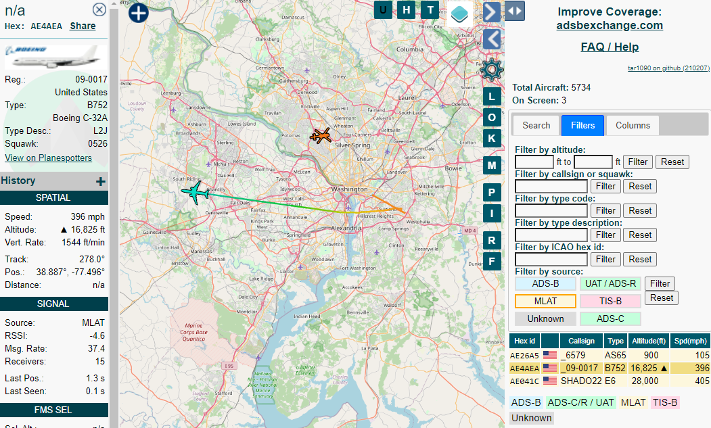Select the UAT / ADS-R source swatch

tap(610, 284)
